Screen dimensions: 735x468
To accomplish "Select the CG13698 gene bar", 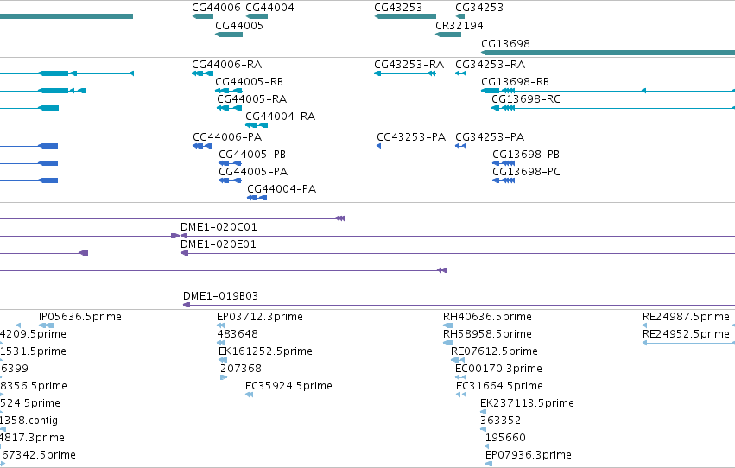I will (608, 53).
